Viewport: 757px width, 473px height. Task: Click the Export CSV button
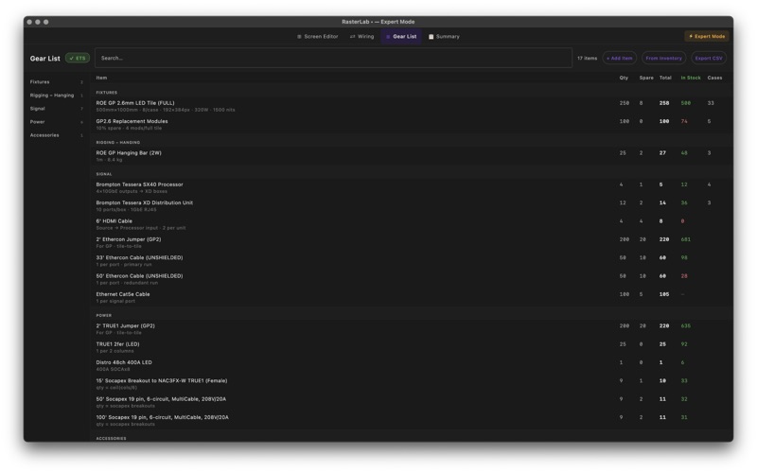708,59
